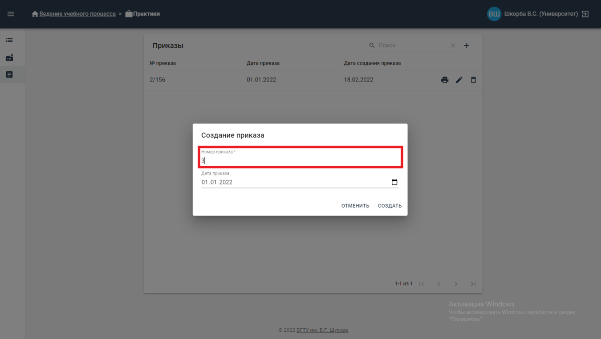This screenshot has height=339, width=601.
Task: Click the order date 01.01.2022 table cell
Action: tap(261, 80)
